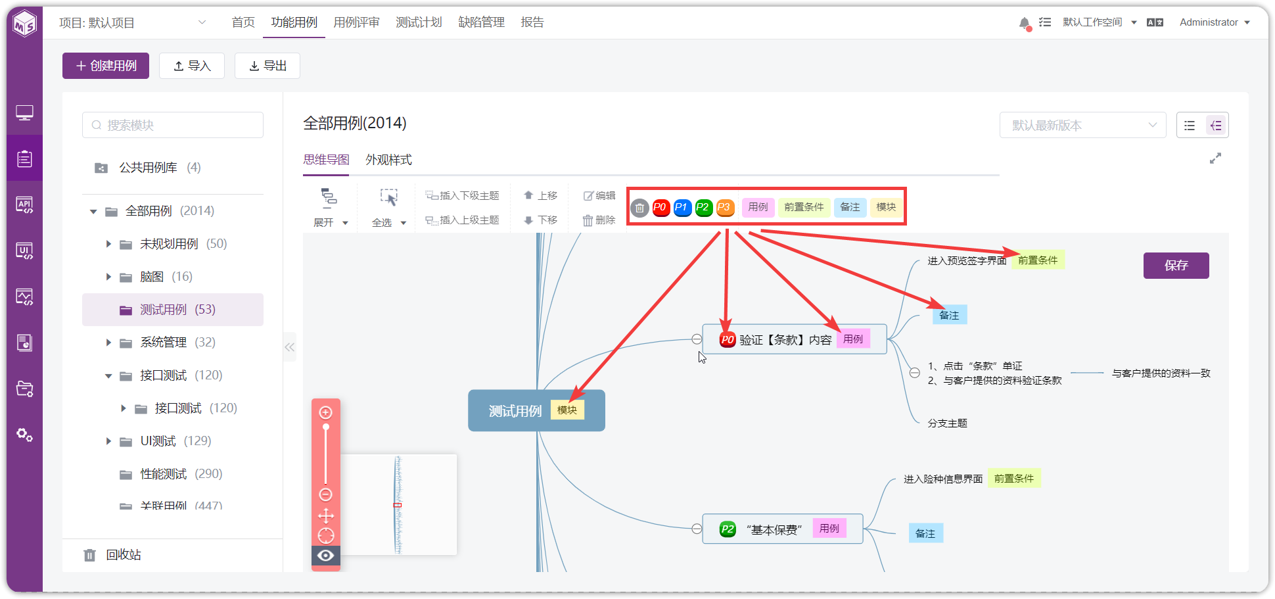The image size is (1275, 599).
Task: Zoom in the mind map with plus icon
Action: point(325,413)
